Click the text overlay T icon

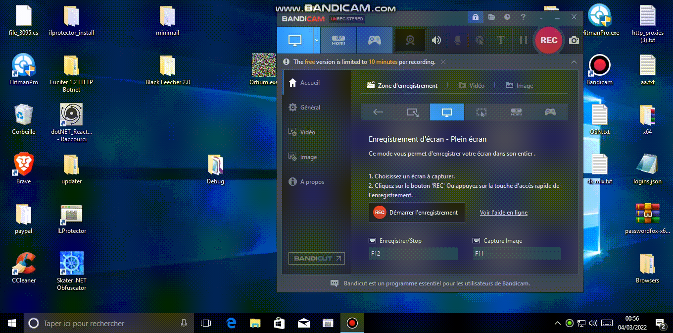500,41
